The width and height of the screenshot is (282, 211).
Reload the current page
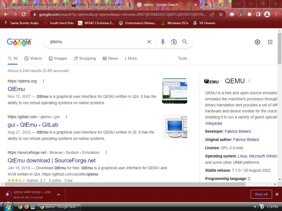[x=24, y=14]
